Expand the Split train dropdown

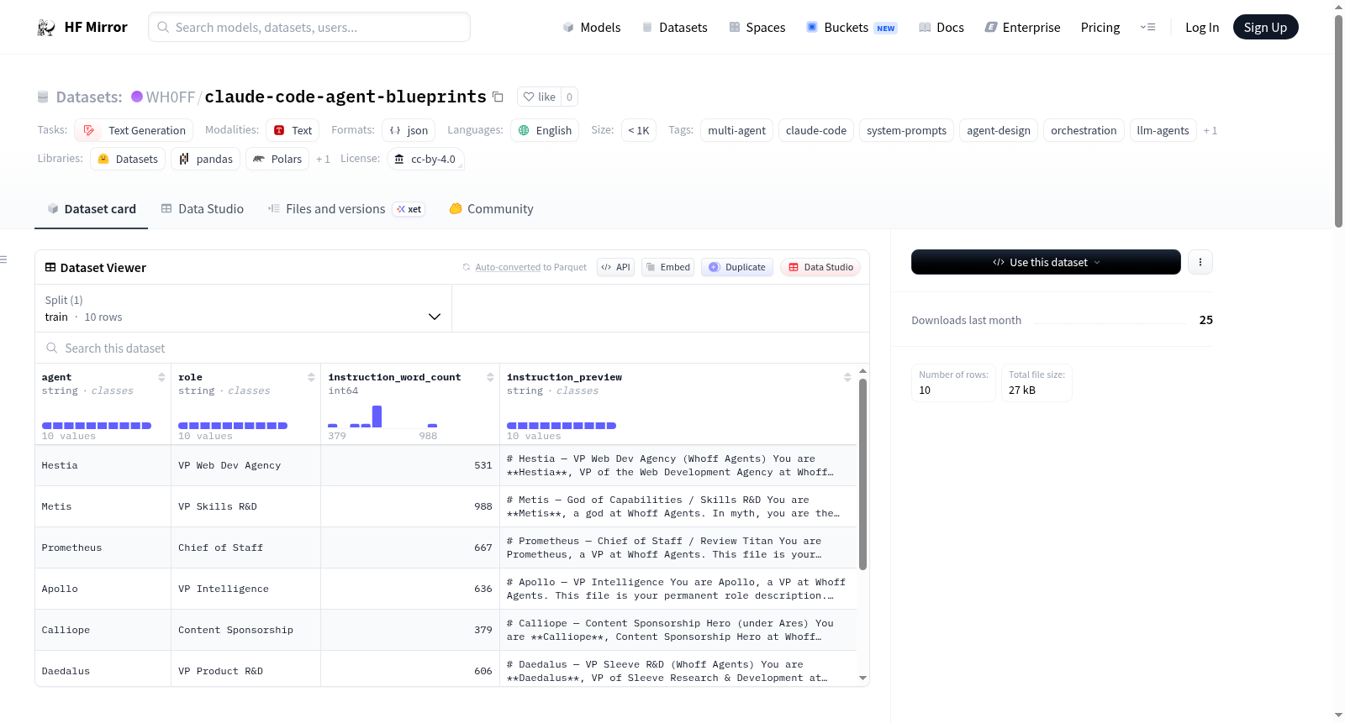tap(243, 308)
